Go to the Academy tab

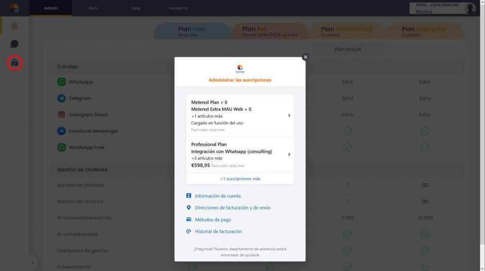178,8
